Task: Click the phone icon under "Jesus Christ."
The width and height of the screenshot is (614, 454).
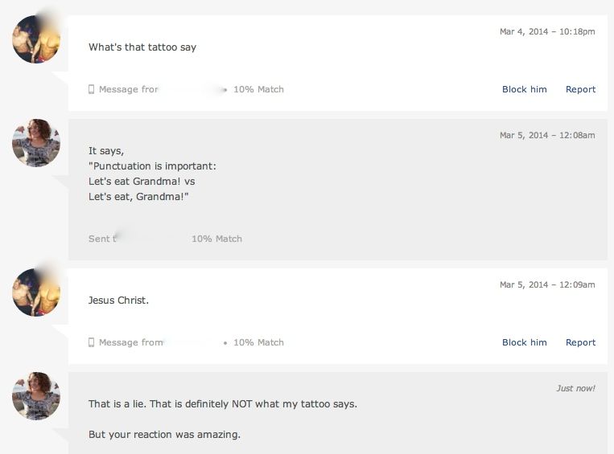Action: point(92,342)
